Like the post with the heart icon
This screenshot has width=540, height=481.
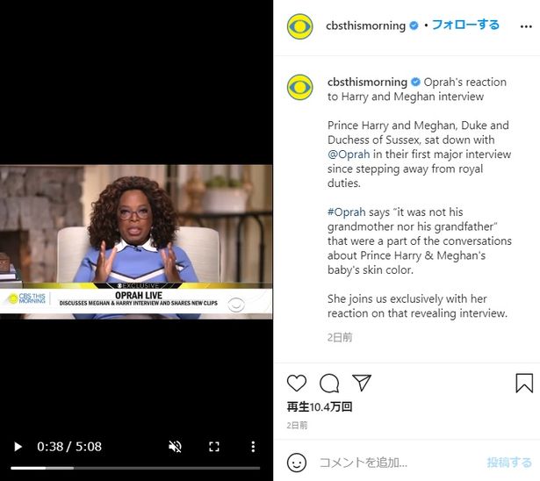tap(297, 383)
